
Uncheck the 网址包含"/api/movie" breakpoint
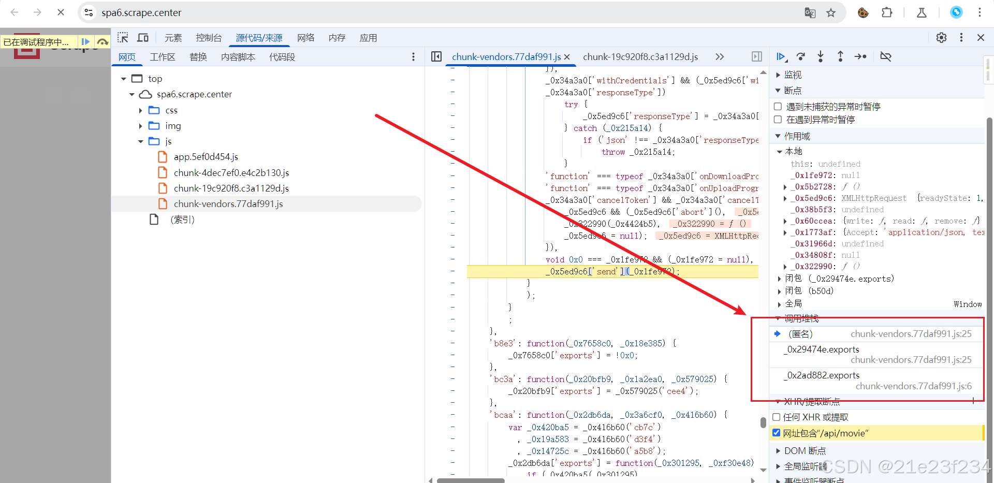[x=776, y=433]
